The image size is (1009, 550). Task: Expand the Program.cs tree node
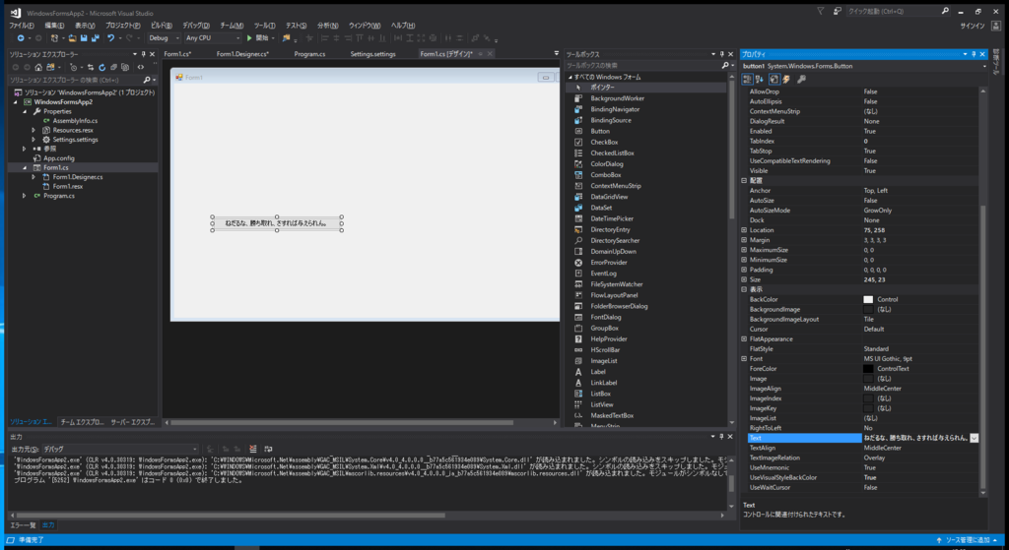(25, 196)
